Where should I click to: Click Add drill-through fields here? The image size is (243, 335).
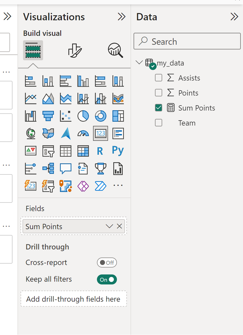tap(74, 299)
